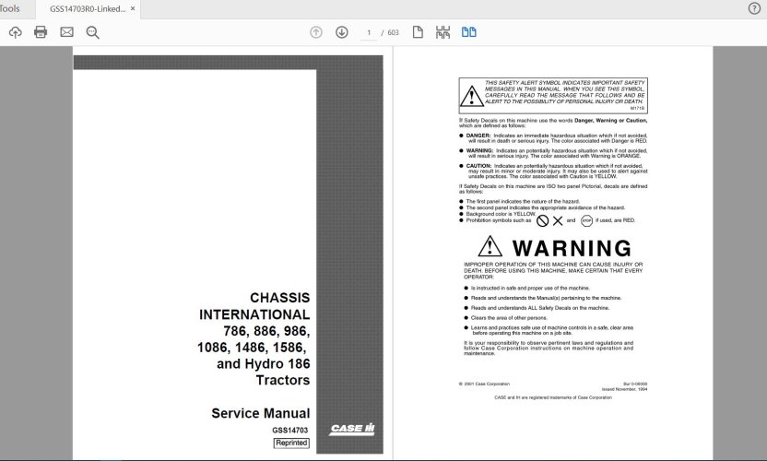Click the CASE IH logo on cover
767x461 pixels.
click(x=352, y=429)
